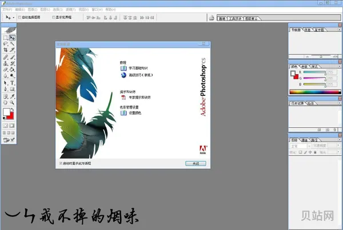Open layer opacity dropdown arrow
This screenshot has height=230, width=343.
(338, 146)
